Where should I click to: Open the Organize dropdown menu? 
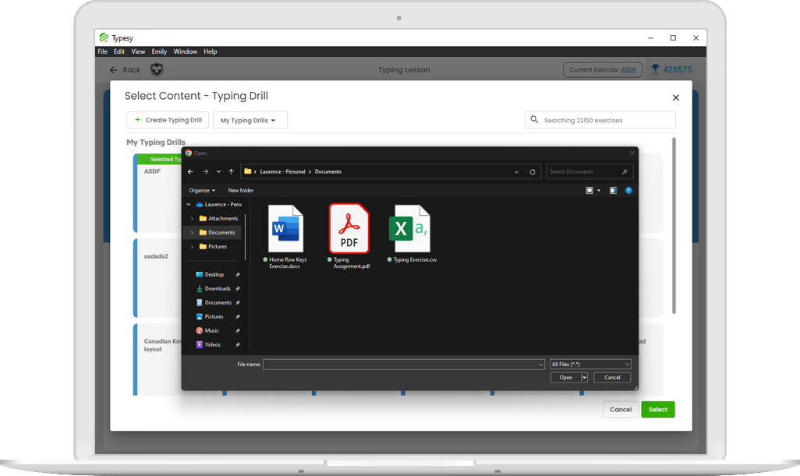tap(202, 191)
